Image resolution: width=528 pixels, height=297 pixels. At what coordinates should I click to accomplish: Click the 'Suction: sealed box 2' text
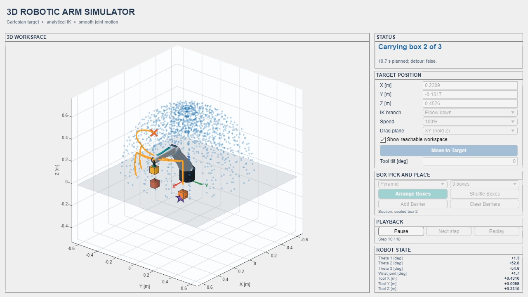click(x=398, y=212)
